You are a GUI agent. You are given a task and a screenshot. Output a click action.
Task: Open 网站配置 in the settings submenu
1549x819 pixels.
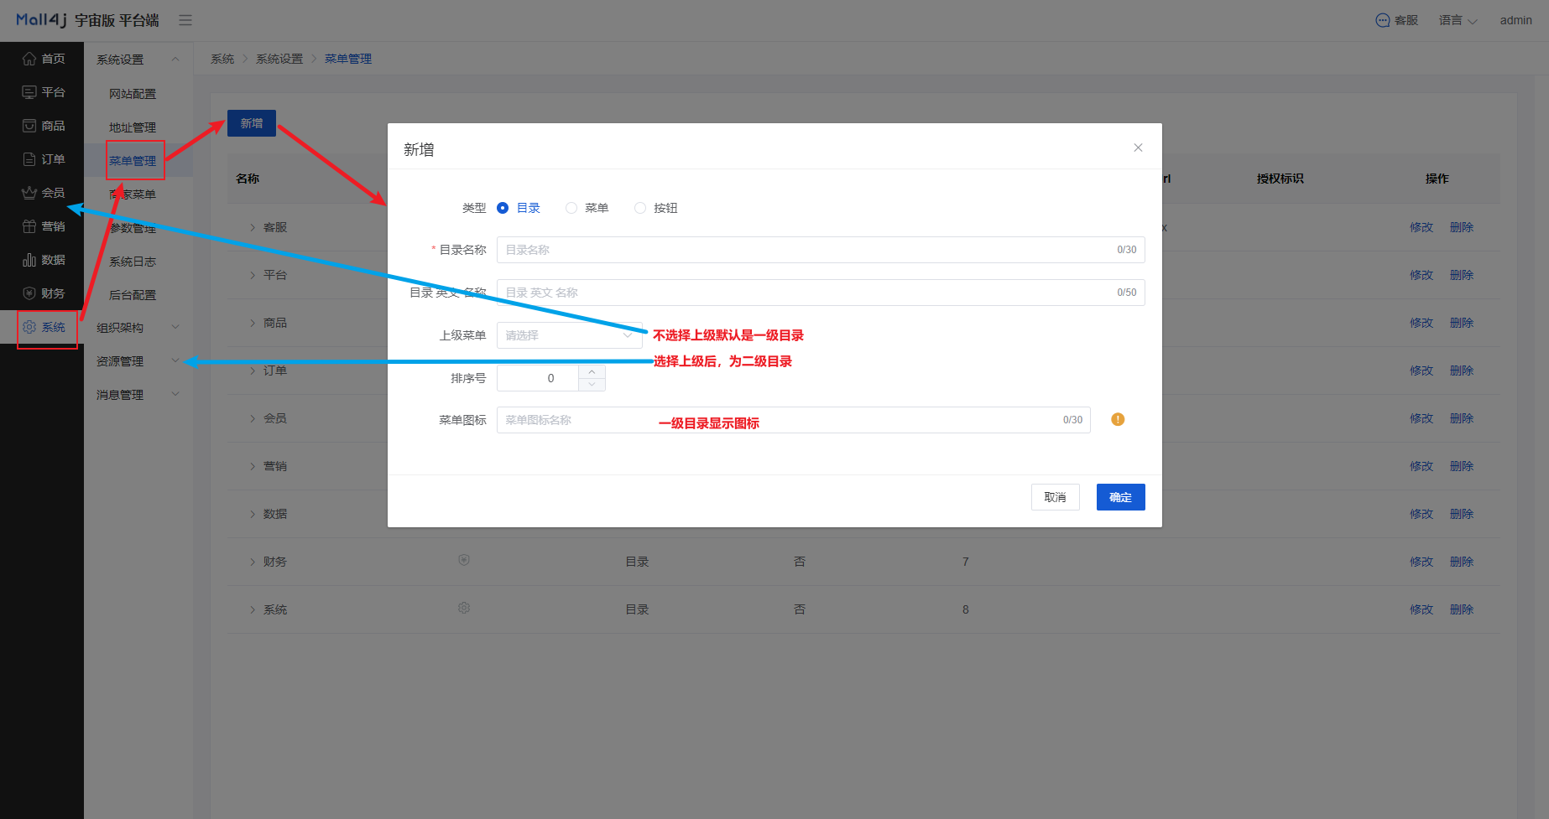tap(133, 94)
